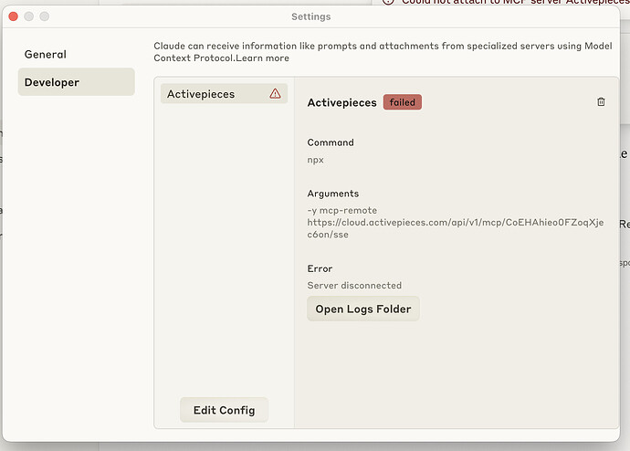Click the Server disconnected error text
This screenshot has width=630, height=451.
tap(354, 285)
